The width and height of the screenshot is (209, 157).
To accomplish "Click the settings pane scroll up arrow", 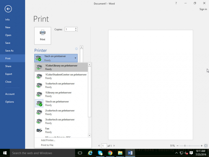I will [x=82, y=47].
